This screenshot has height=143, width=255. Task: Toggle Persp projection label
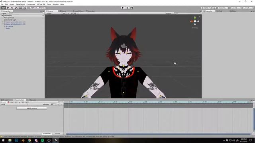pos(195,28)
